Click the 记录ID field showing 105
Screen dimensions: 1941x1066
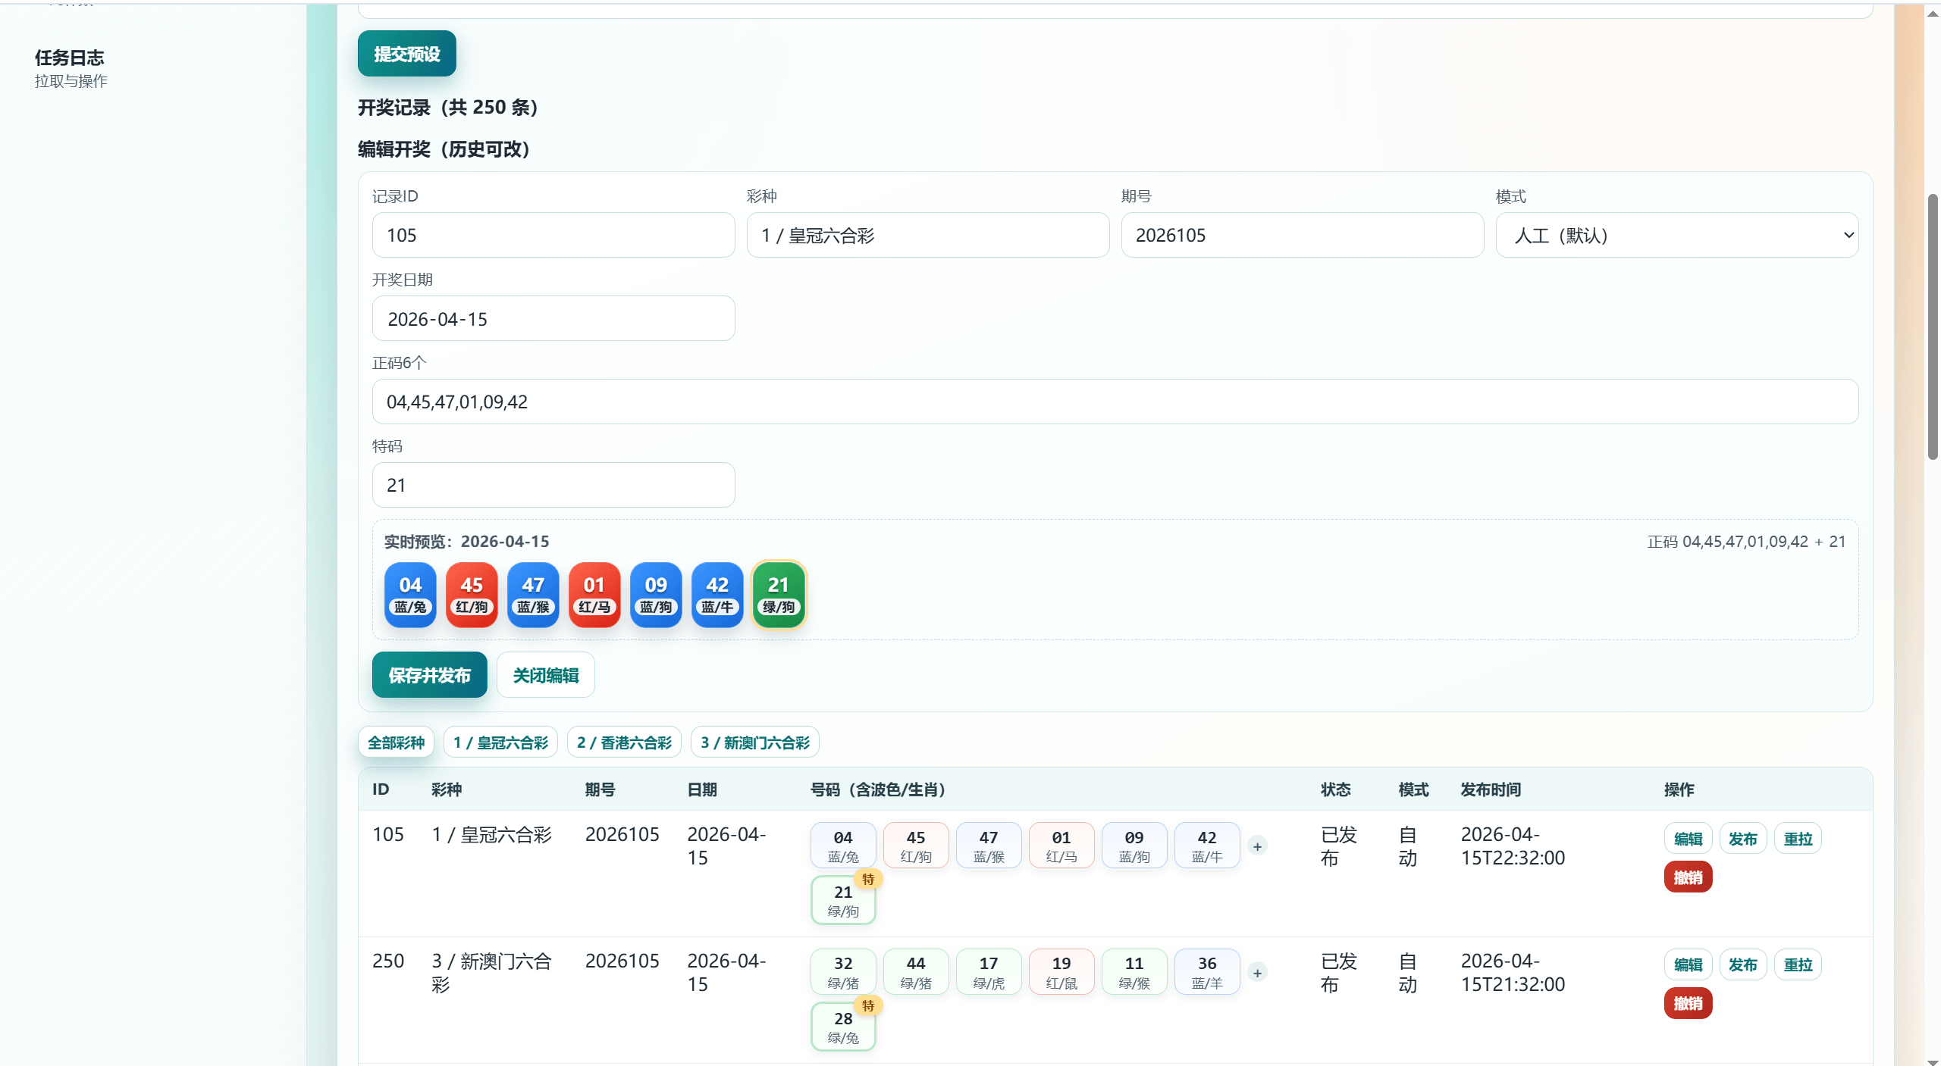pyautogui.click(x=553, y=235)
